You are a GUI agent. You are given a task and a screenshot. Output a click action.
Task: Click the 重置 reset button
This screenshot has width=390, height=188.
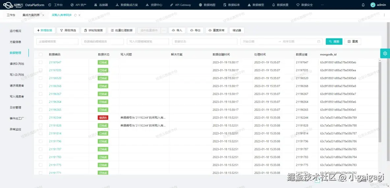353,42
